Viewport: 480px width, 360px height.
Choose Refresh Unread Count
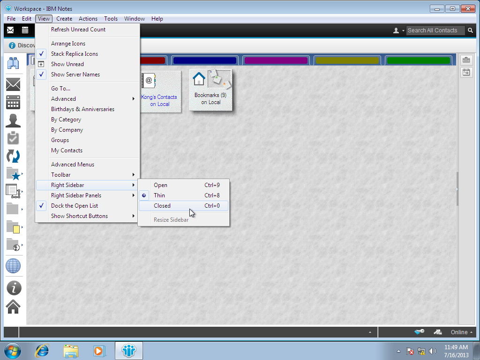click(x=87, y=30)
